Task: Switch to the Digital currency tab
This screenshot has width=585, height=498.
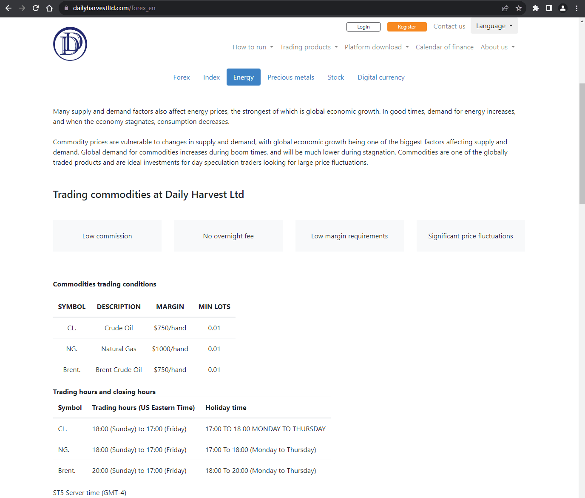Action: pyautogui.click(x=381, y=77)
